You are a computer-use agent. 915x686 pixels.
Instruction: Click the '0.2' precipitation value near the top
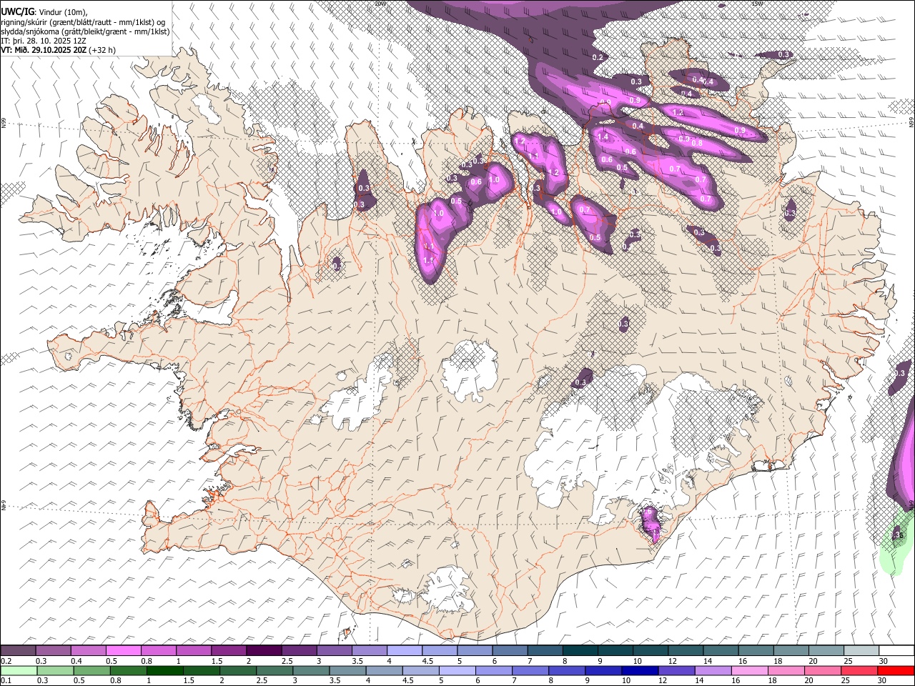[x=598, y=57]
